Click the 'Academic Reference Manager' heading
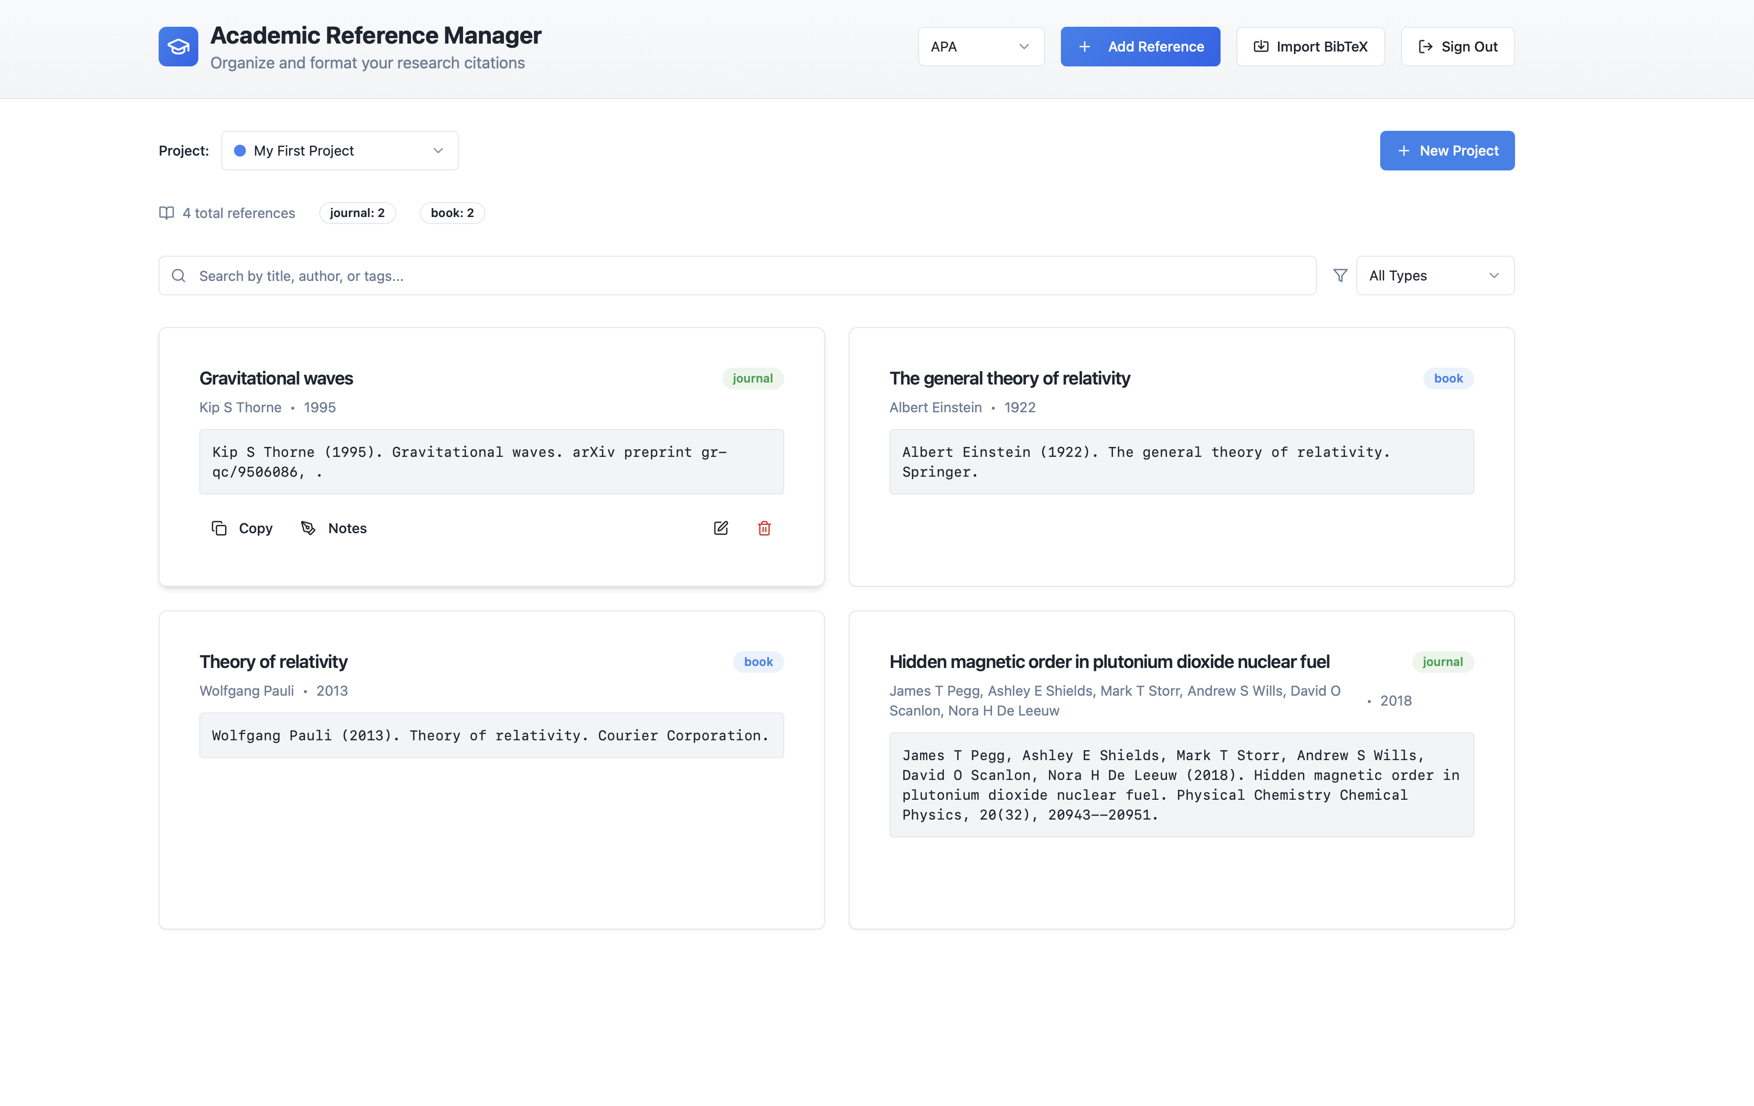 pos(376,35)
